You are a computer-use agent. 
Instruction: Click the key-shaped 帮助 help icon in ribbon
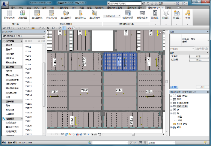pos(187,15)
